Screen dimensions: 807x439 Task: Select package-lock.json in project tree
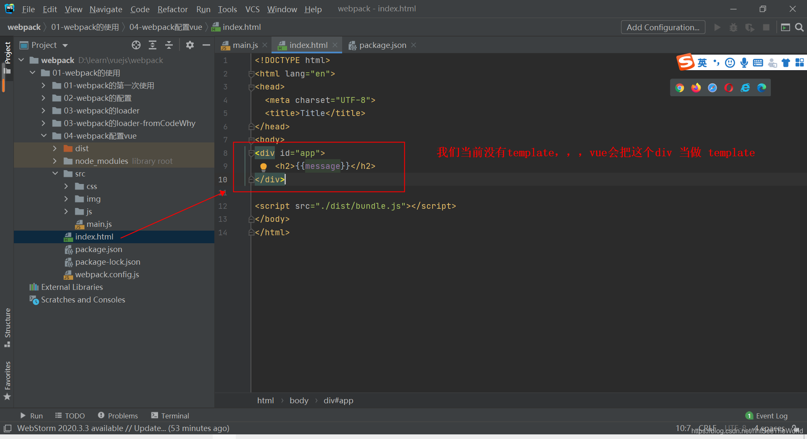pyautogui.click(x=108, y=262)
